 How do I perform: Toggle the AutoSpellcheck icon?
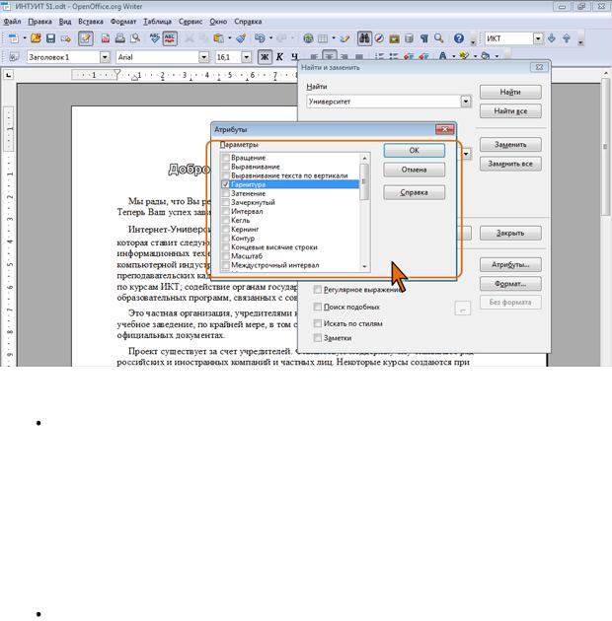point(170,38)
